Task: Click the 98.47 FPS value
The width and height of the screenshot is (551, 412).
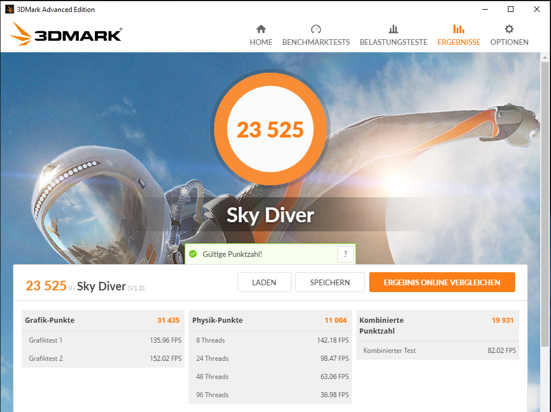Action: point(335,359)
